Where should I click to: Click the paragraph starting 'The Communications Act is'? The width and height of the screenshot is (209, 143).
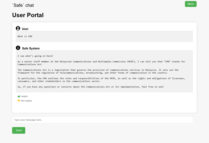point(98,71)
